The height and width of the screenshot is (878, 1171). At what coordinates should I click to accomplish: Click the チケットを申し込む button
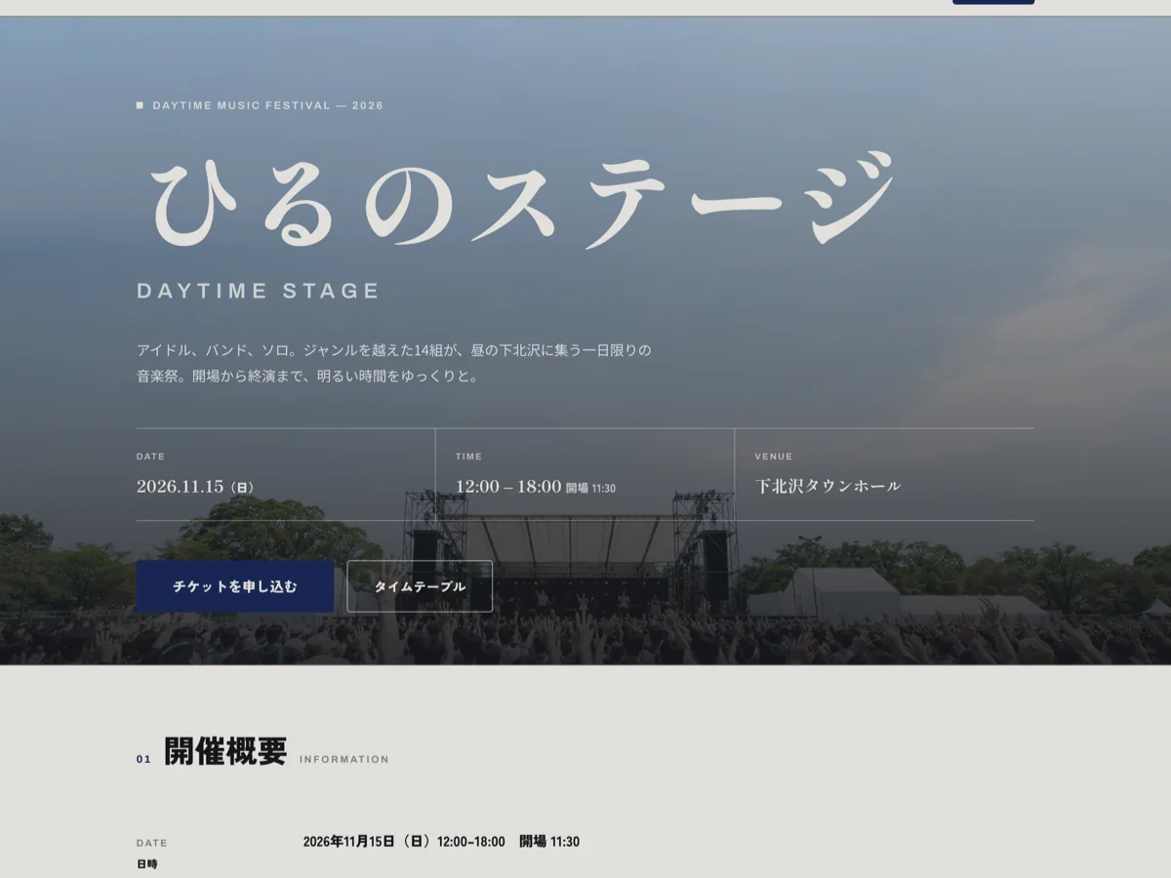pos(235,586)
